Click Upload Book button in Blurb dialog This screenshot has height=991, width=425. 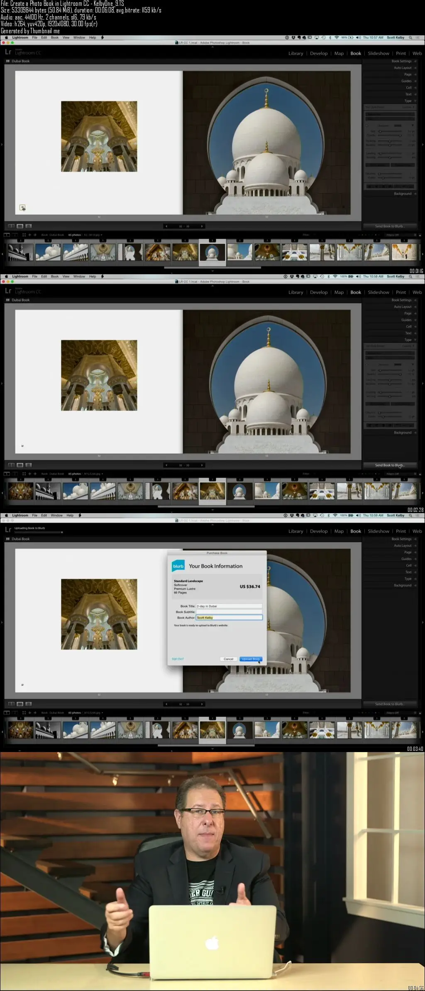(x=251, y=659)
